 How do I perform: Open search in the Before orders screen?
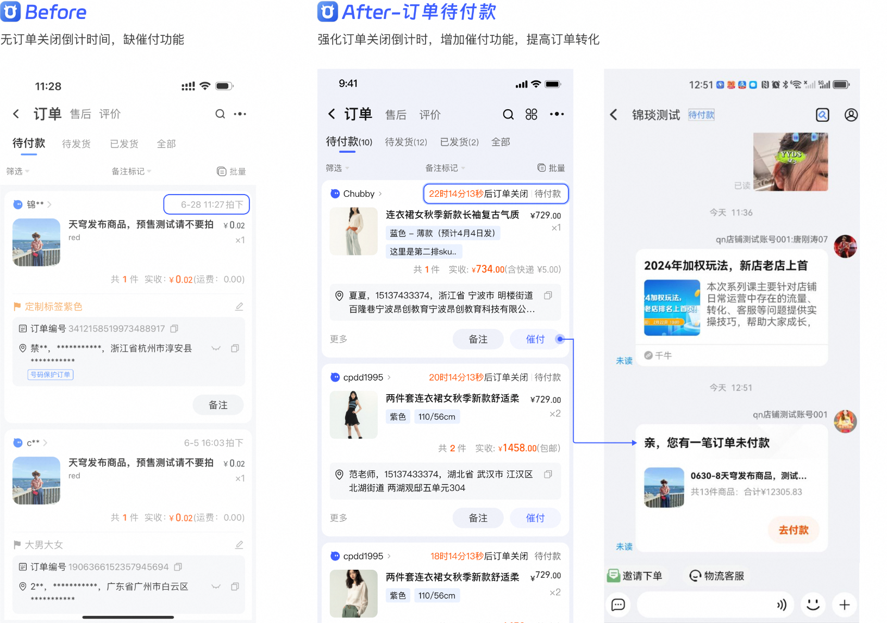tap(220, 114)
